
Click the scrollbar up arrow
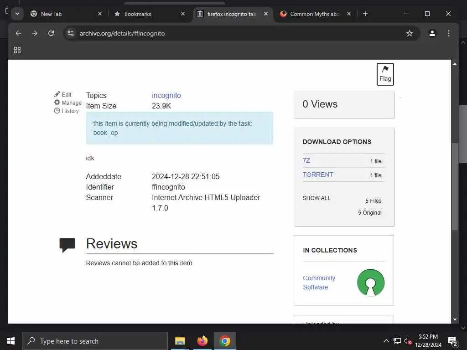coord(455,64)
